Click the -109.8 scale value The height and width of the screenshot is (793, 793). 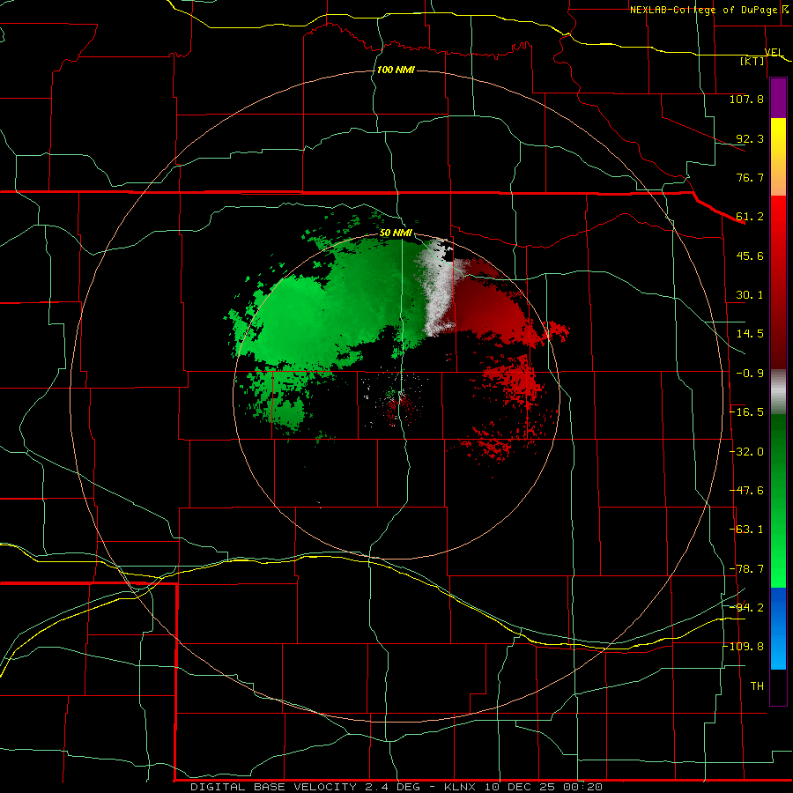[x=744, y=647]
